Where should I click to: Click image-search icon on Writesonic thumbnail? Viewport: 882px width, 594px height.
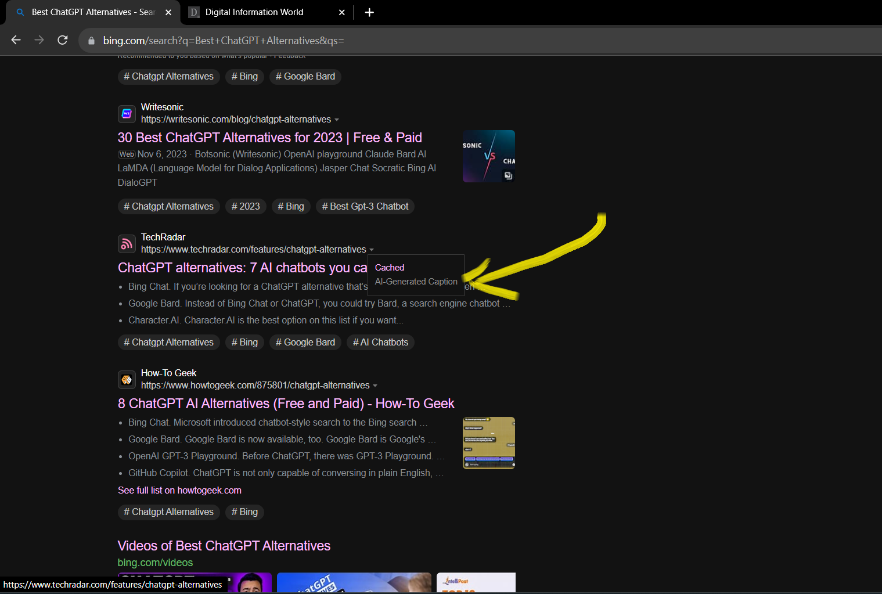click(508, 175)
